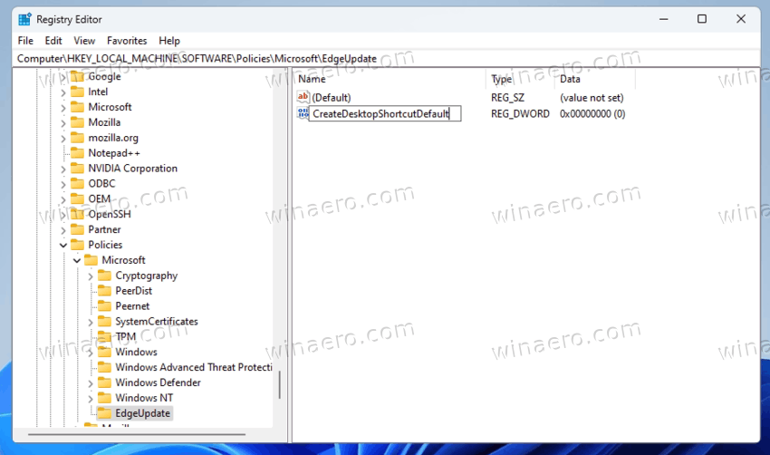The image size is (770, 455).
Task: Open the Favorites menu
Action: pyautogui.click(x=127, y=41)
